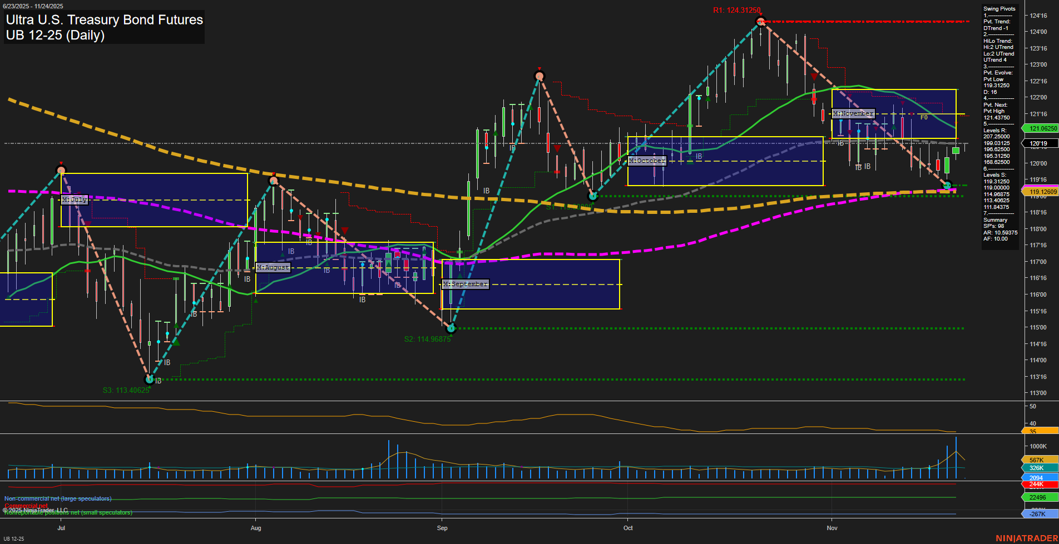
Task: Click the green 22496 axis marker
Action: [x=1039, y=497]
